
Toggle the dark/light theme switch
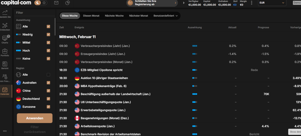[41, 3]
